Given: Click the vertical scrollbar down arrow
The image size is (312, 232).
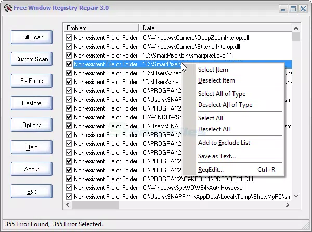Looking at the screenshot, I should [296, 196].
